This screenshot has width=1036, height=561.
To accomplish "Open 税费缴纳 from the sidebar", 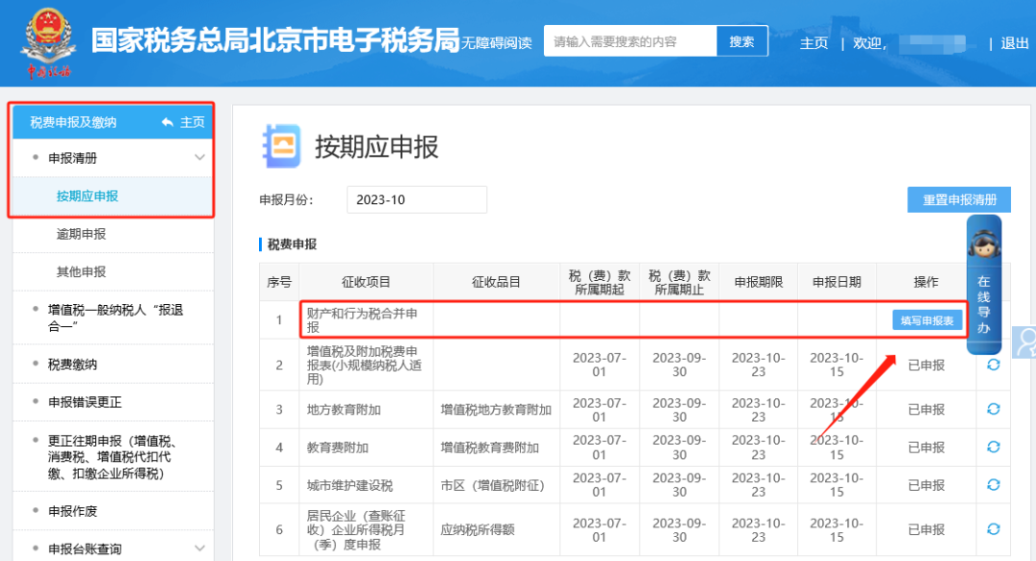I will (72, 364).
